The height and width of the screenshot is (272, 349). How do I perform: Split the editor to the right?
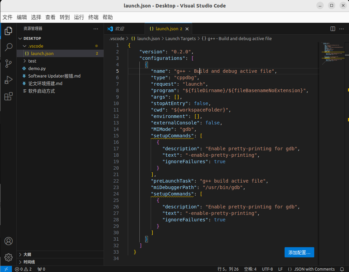point(333,29)
